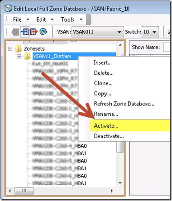Viewport: 172px width, 201px height.
Task: Open the Switch dropdown showing 10
Action: [150, 32]
